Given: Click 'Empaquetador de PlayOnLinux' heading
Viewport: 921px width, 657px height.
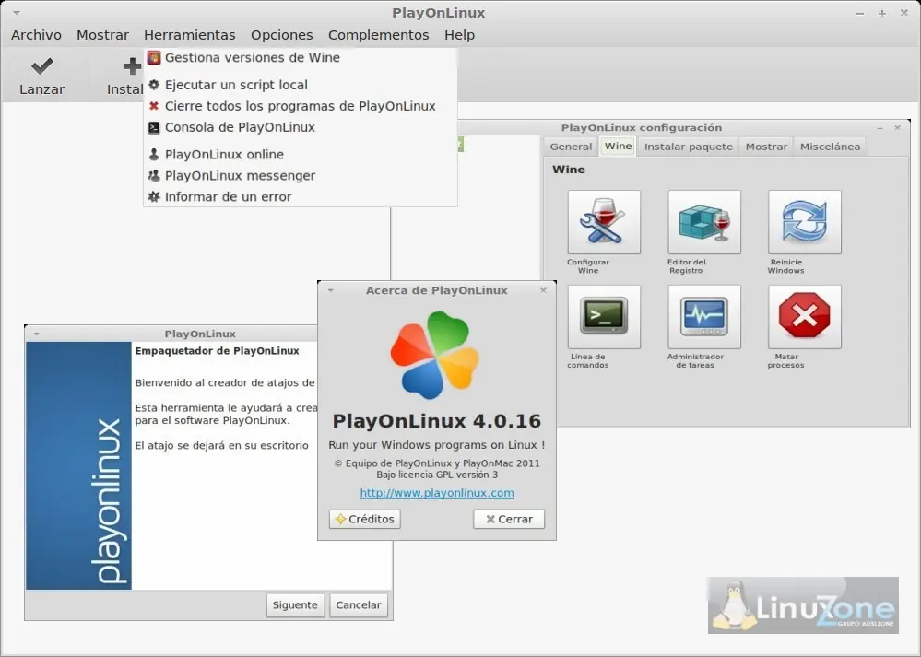Looking at the screenshot, I should pos(217,350).
